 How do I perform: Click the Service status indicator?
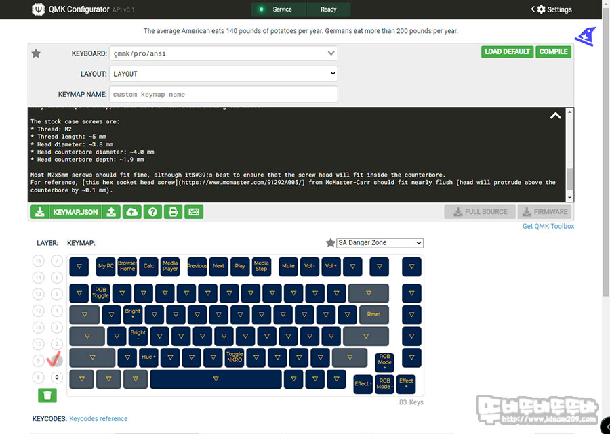tap(279, 9)
